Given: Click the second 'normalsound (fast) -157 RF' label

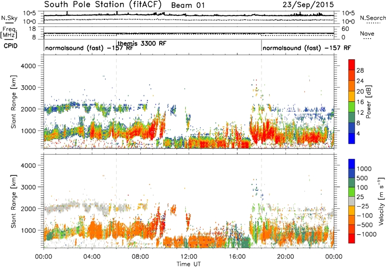Looking at the screenshot, I should (307, 48).
